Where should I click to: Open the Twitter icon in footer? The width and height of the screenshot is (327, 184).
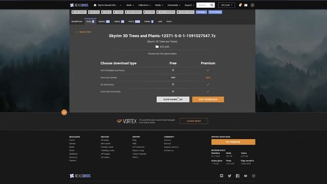(x=229, y=176)
